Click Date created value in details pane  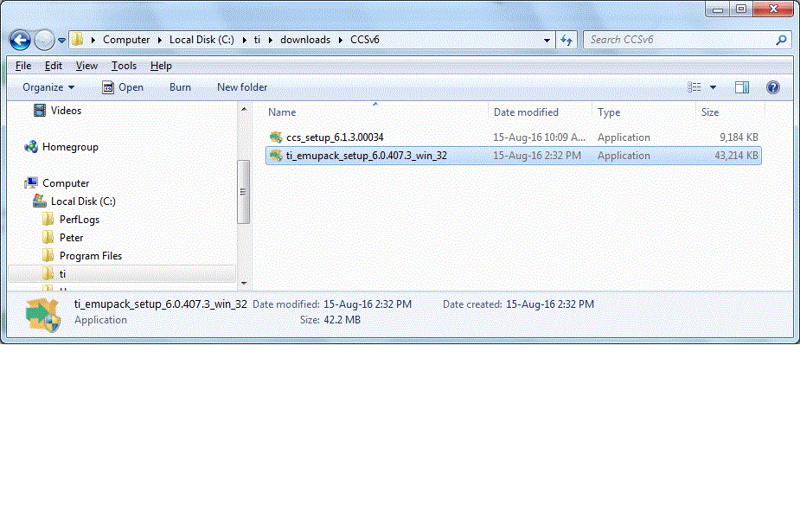550,304
